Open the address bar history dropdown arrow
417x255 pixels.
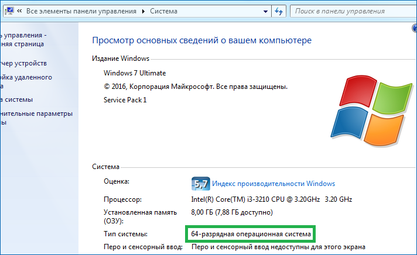265,12
